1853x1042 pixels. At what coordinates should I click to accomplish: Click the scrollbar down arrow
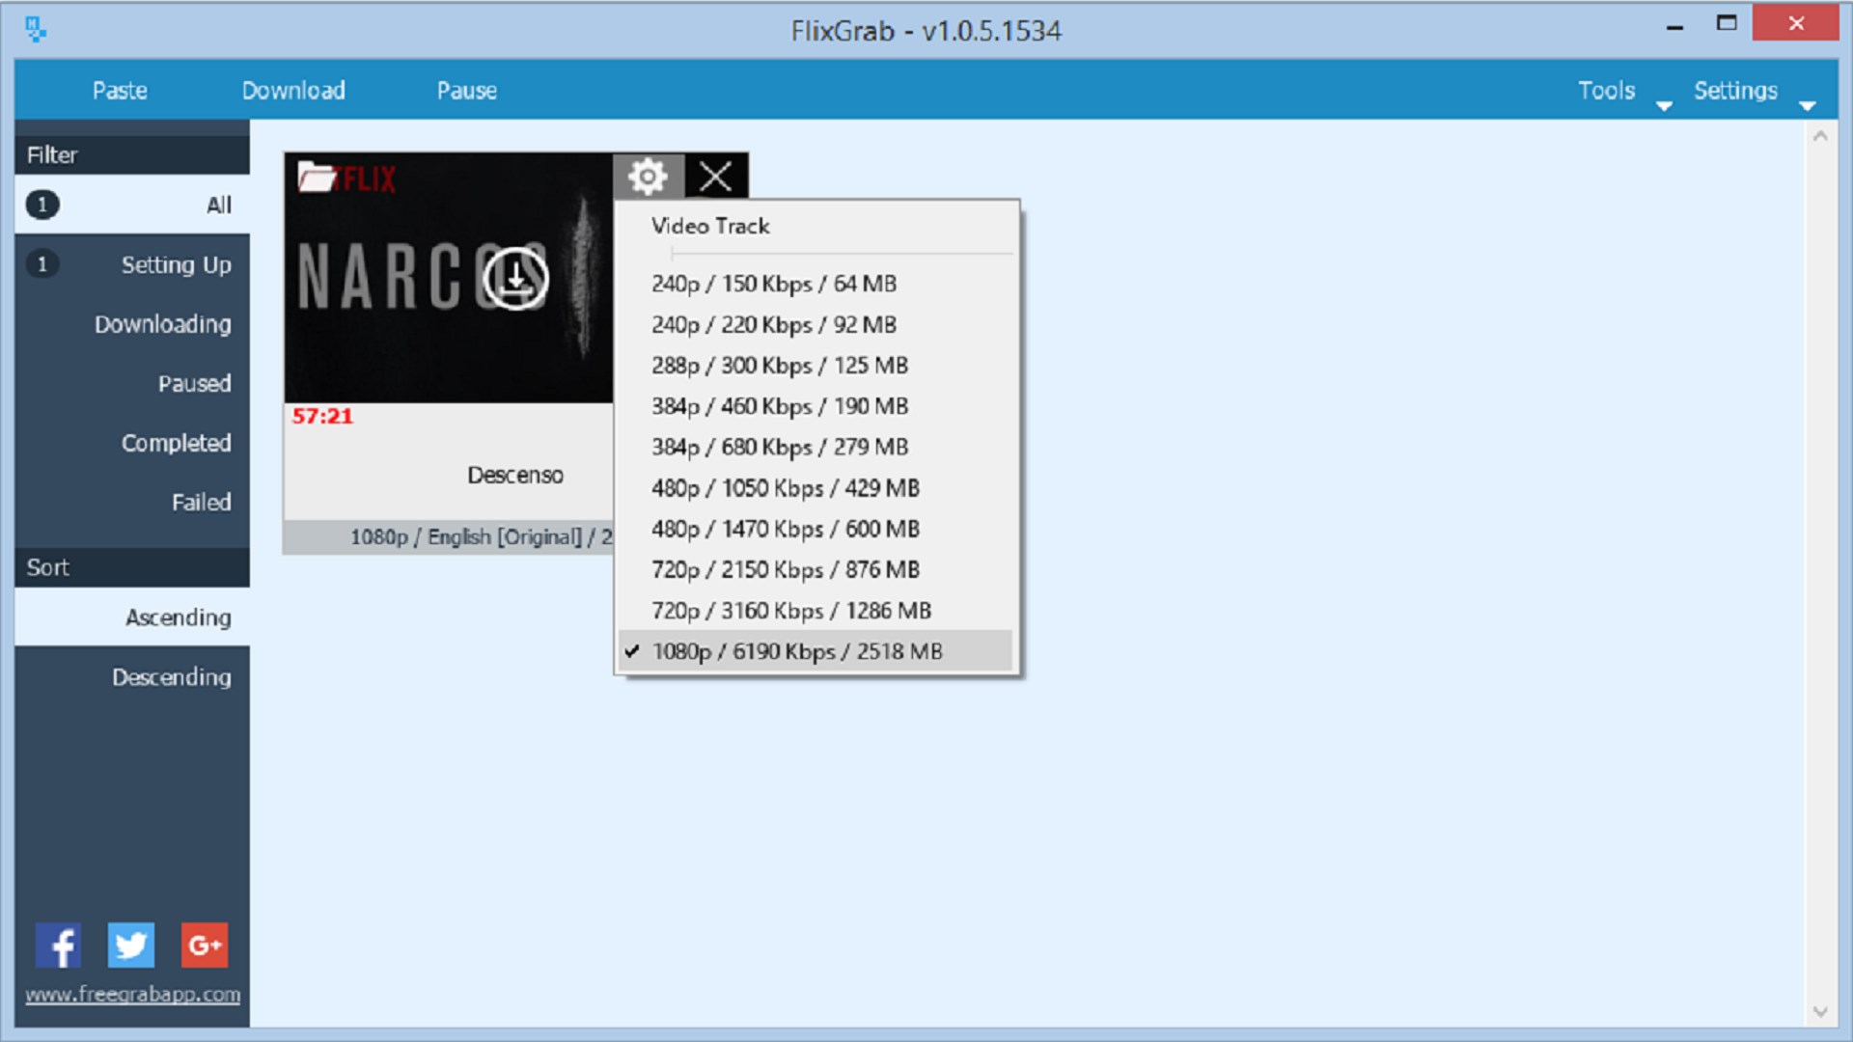click(x=1820, y=1012)
